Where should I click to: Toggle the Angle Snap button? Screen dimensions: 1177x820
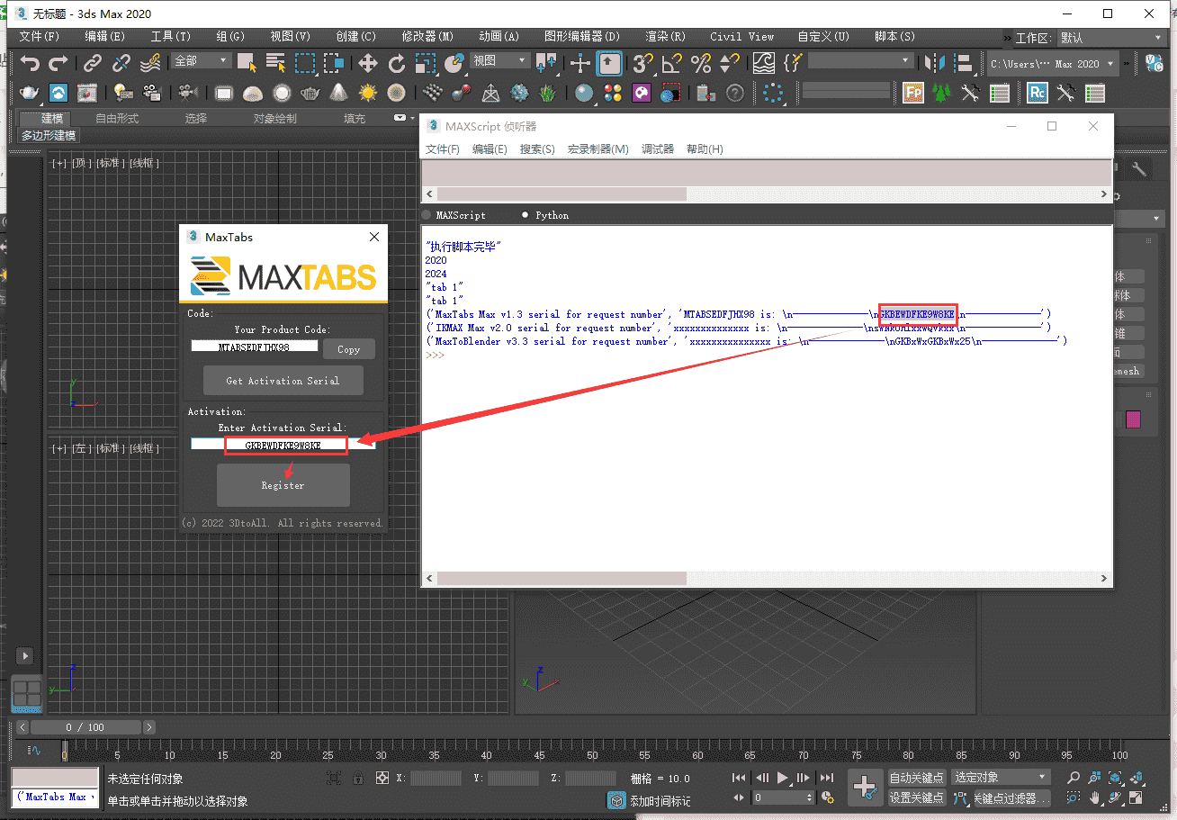[671, 63]
